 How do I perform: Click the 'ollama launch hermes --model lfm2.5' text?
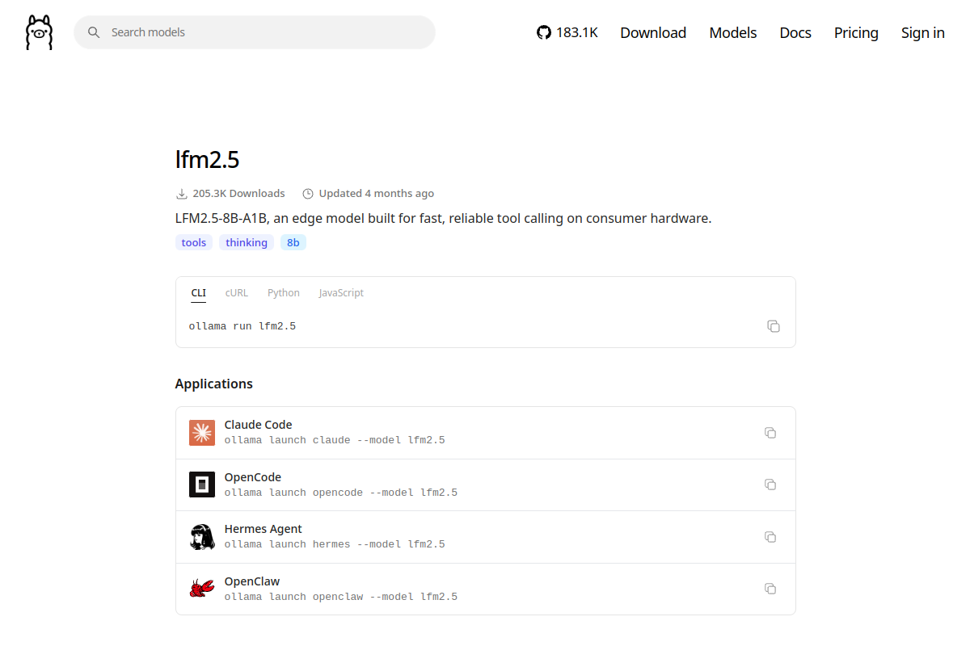(335, 544)
